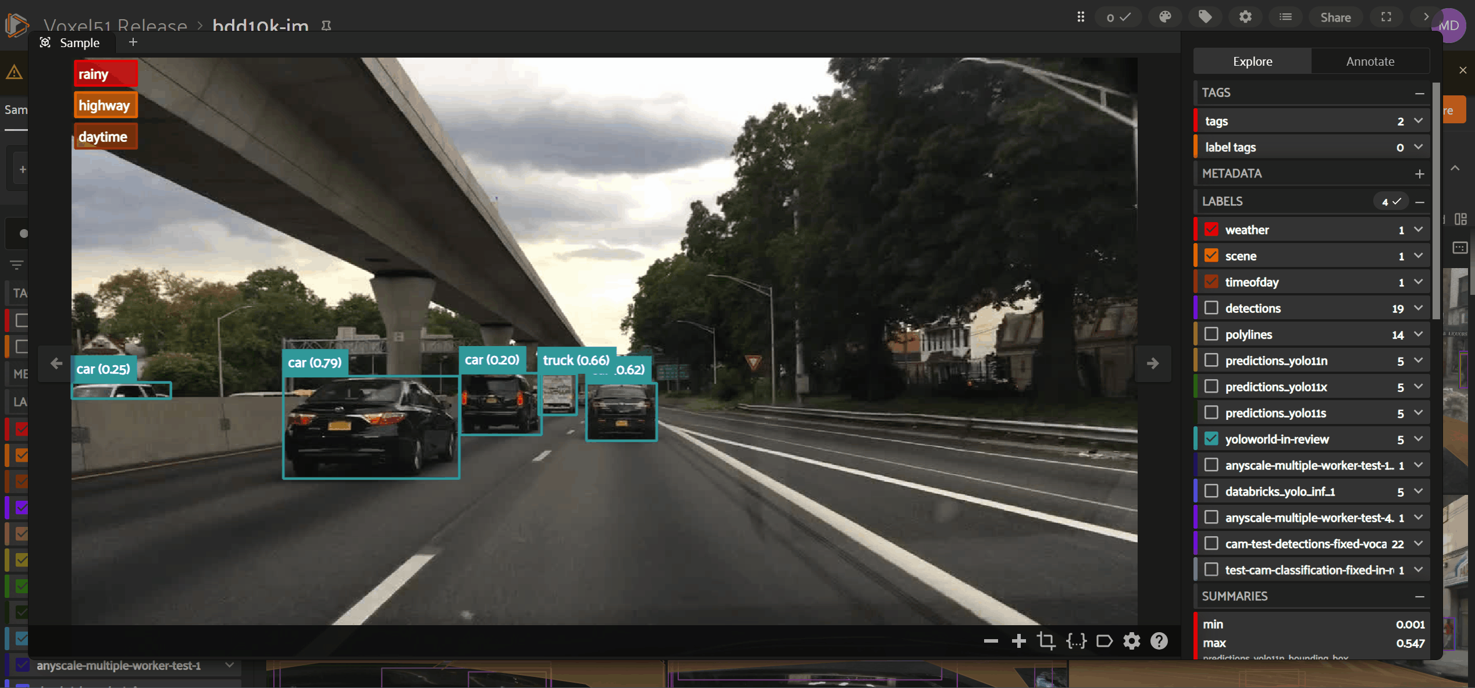Expand the METADATA section with plus

point(1419,173)
